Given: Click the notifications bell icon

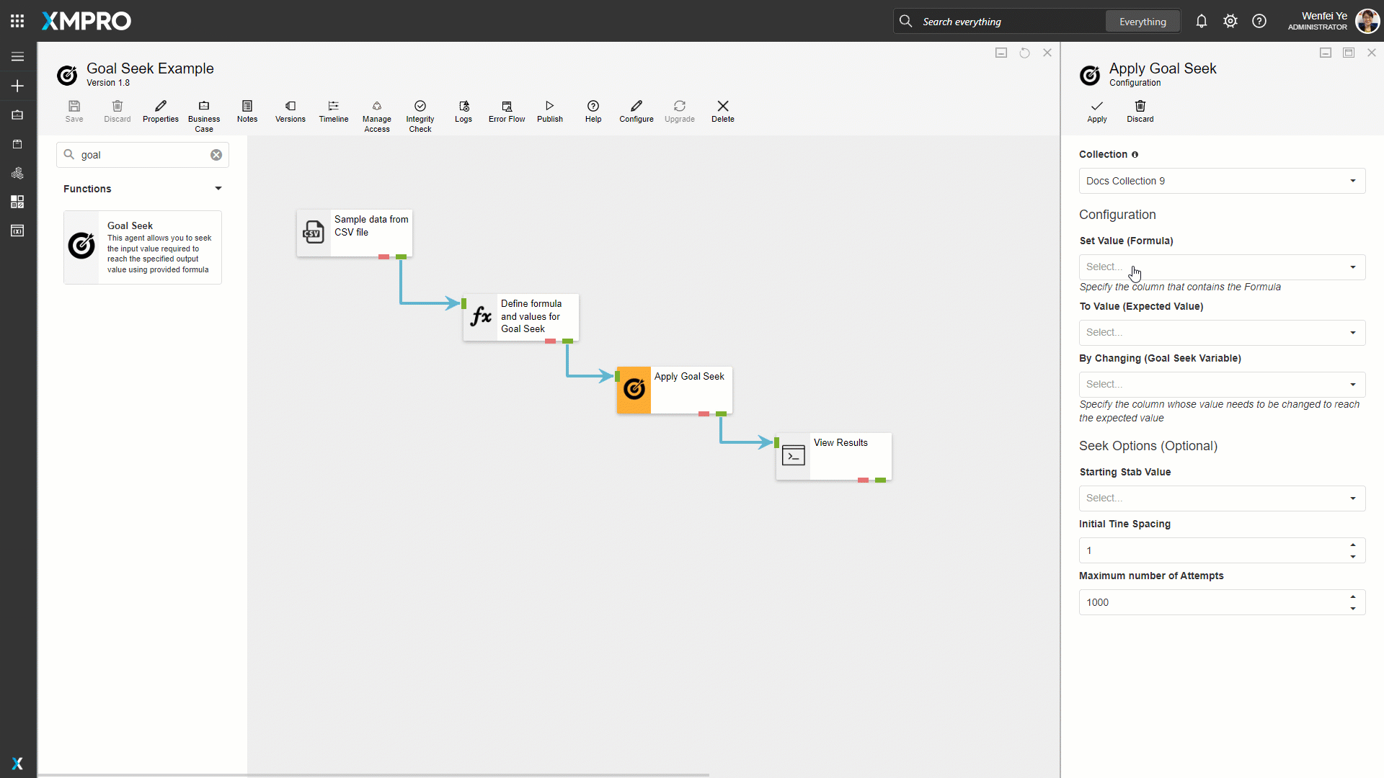Looking at the screenshot, I should pos(1201,22).
